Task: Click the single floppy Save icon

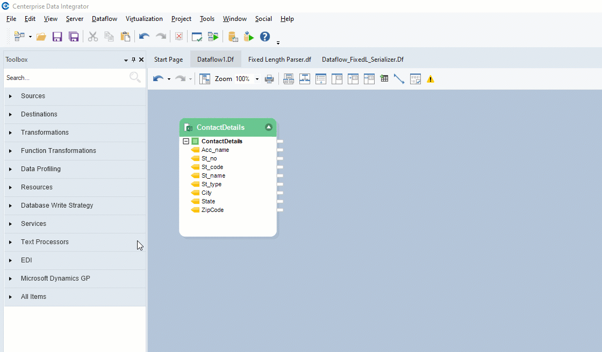Action: coord(58,36)
